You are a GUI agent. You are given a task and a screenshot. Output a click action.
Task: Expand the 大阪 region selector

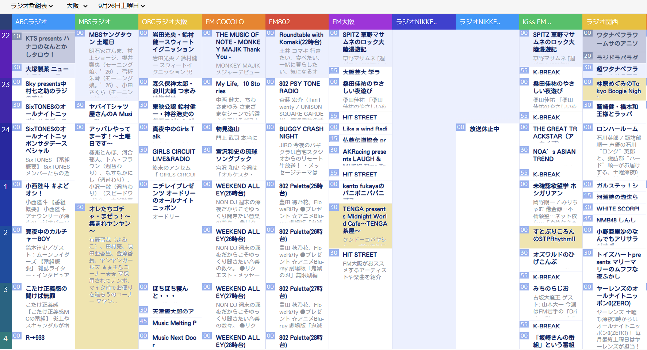(x=77, y=6)
